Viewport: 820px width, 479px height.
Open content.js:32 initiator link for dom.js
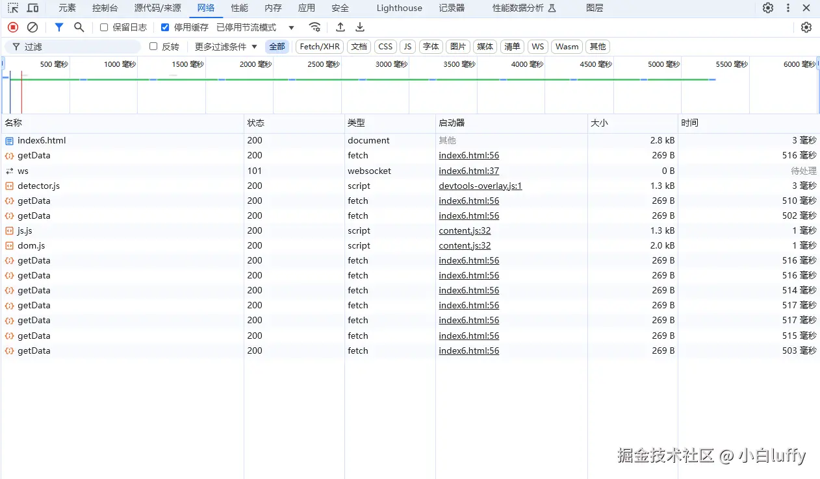click(465, 246)
